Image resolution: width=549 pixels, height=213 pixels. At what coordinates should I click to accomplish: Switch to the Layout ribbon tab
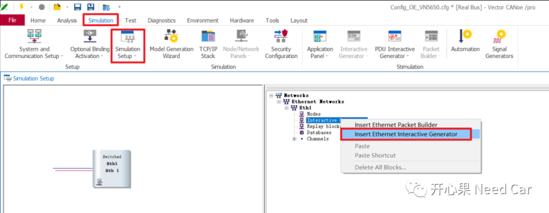point(299,20)
